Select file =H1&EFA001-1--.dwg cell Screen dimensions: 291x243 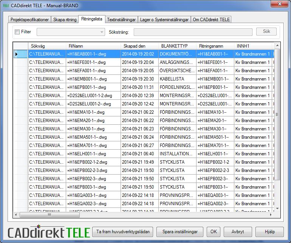93,71
